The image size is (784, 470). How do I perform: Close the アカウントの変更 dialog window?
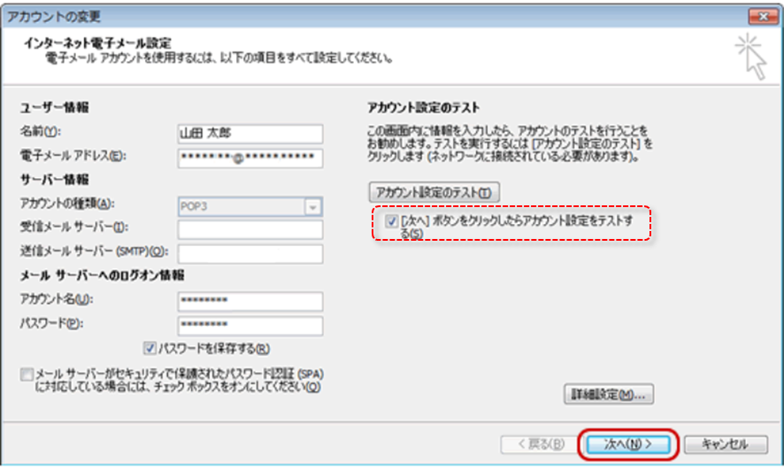(x=761, y=15)
